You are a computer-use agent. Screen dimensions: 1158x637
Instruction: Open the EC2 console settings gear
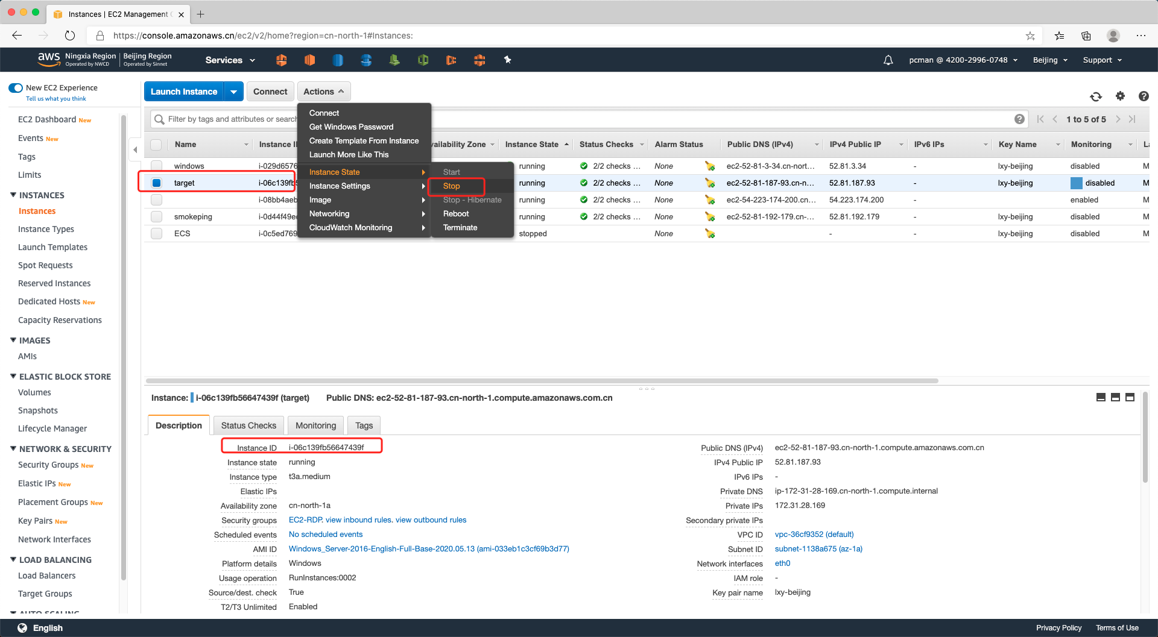pos(1120,96)
